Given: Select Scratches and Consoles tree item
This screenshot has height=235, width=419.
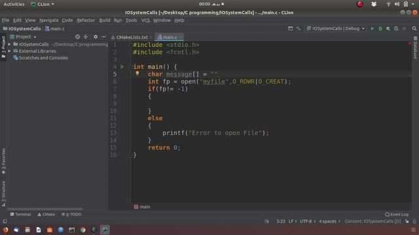Looking at the screenshot, I should (41, 58).
